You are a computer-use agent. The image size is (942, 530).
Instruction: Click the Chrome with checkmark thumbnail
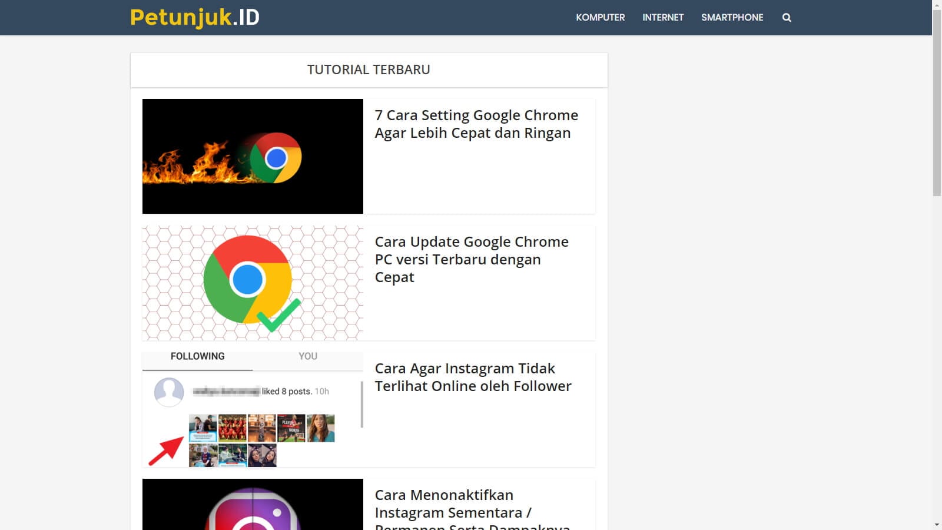click(x=253, y=283)
